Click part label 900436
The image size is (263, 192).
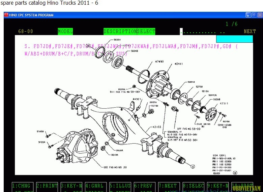point(212,95)
